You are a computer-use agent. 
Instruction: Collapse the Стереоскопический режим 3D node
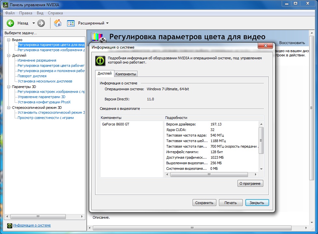9,108
